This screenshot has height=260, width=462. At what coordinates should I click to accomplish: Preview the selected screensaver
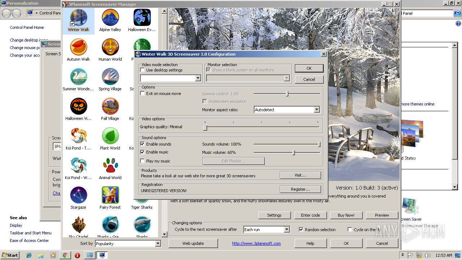[382, 215]
